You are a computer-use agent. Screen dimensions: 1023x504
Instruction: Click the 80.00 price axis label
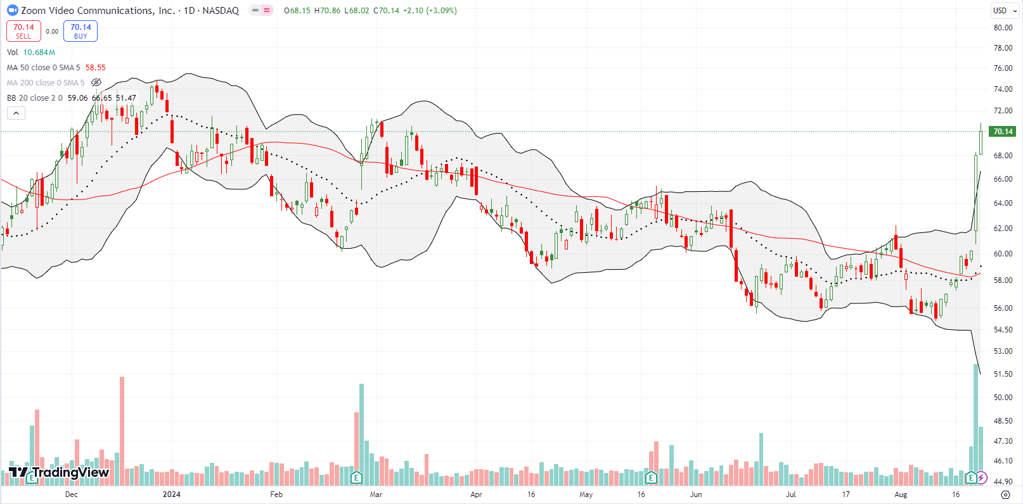coord(1003,28)
